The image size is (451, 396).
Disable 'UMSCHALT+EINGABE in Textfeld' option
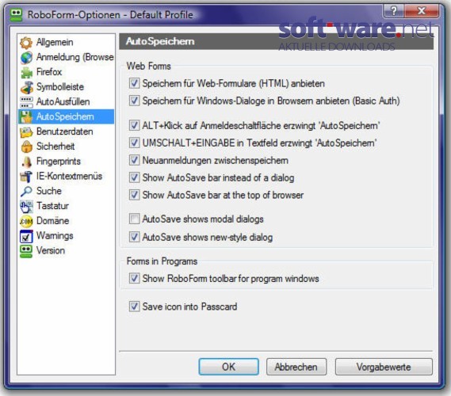[x=134, y=143]
